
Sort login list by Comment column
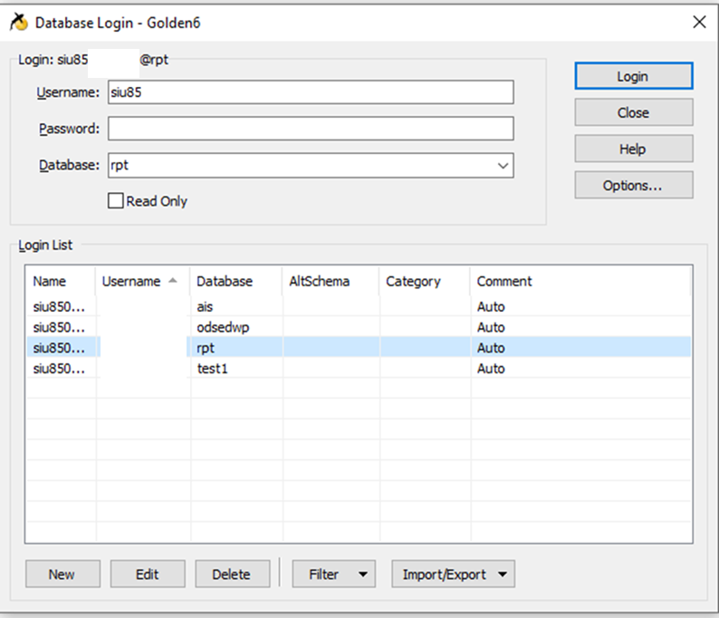point(580,281)
